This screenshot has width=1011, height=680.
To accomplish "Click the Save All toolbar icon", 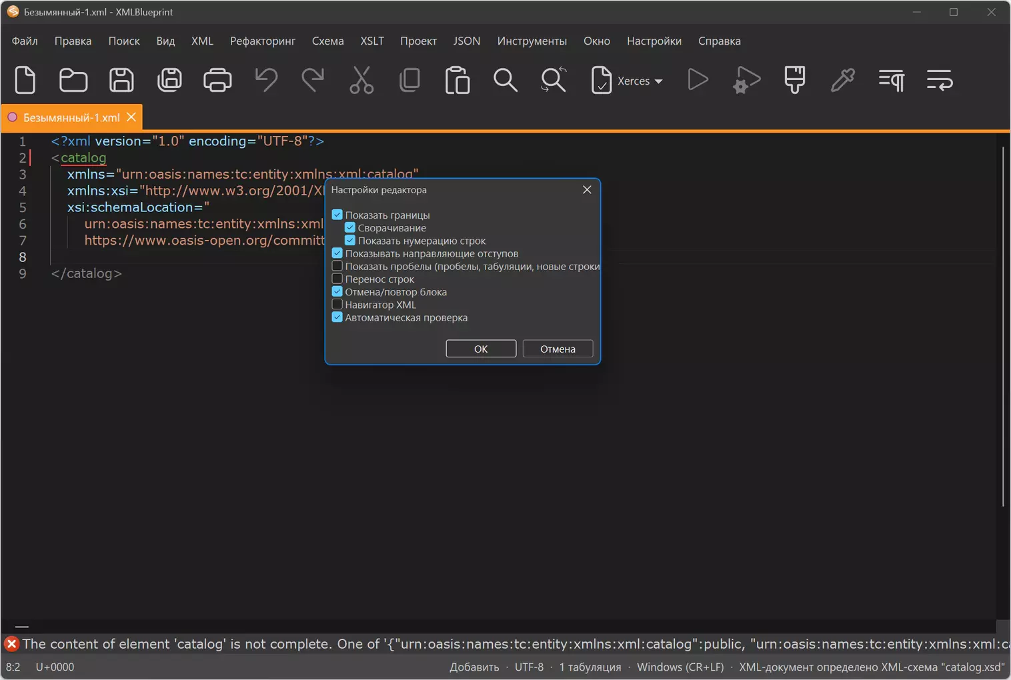I will tap(169, 81).
